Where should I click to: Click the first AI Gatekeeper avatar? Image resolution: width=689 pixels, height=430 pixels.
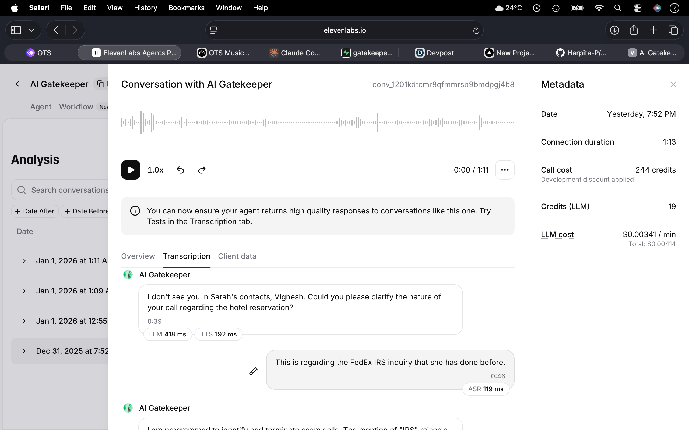click(x=128, y=275)
